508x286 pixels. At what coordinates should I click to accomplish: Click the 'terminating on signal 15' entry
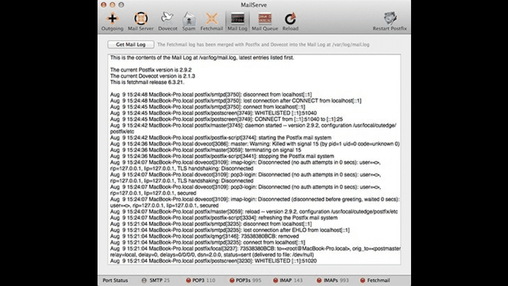point(206,150)
